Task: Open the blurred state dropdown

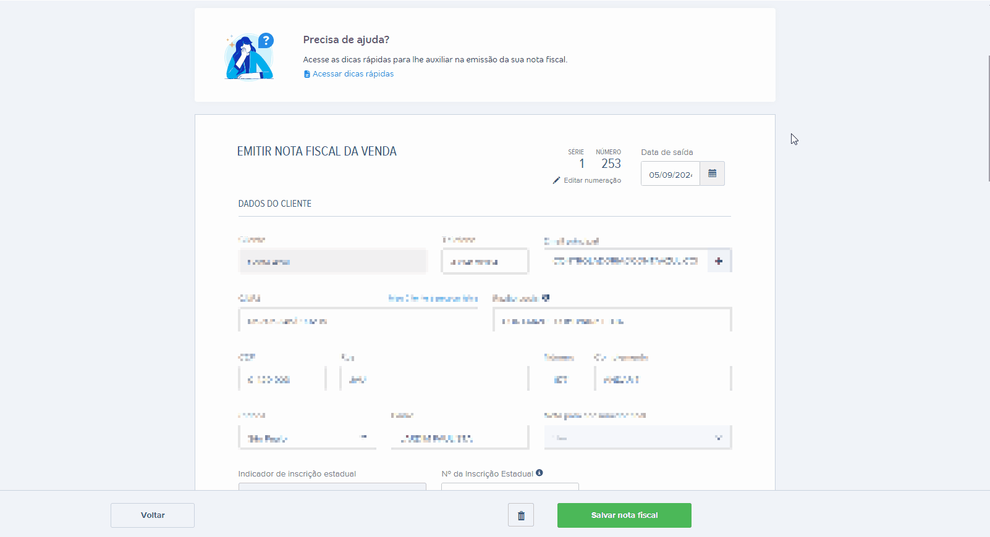Action: tap(307, 438)
